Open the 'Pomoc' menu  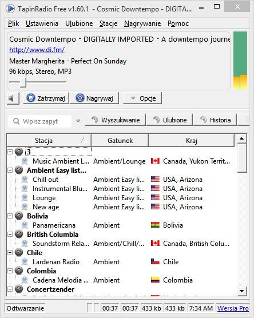(178, 23)
